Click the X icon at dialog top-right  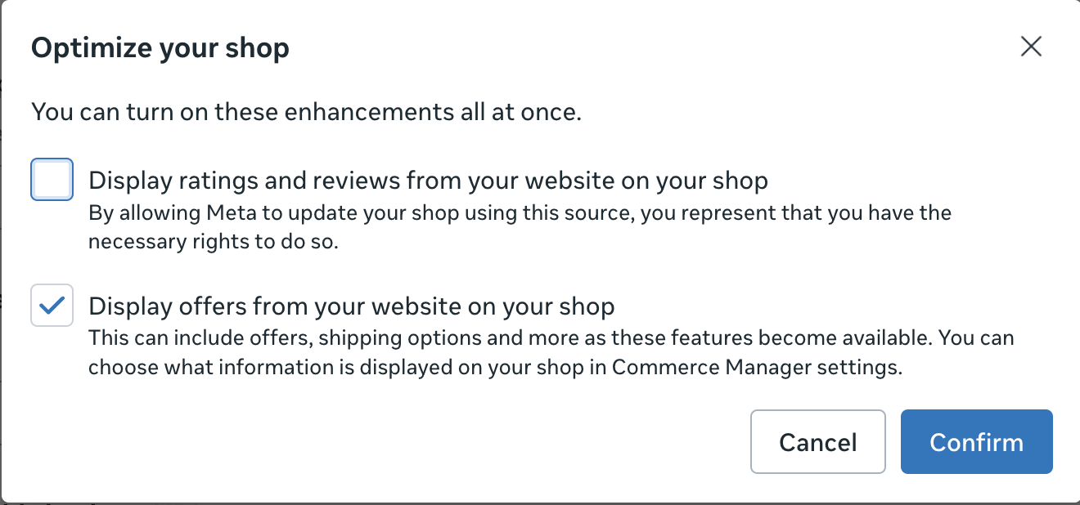1031,47
